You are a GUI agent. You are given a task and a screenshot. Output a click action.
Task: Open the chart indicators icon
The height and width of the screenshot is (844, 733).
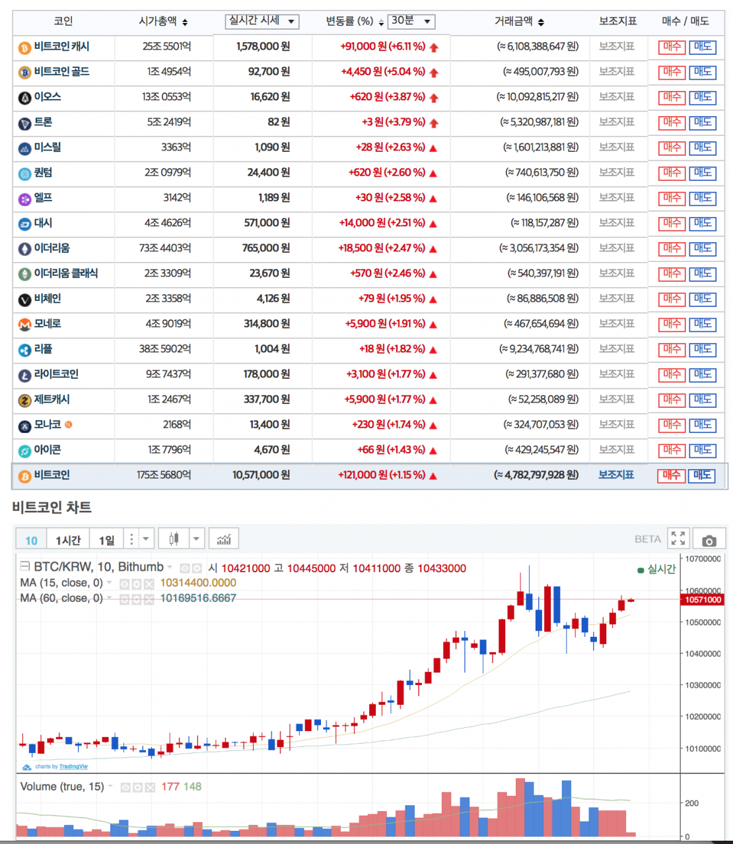[x=224, y=539]
